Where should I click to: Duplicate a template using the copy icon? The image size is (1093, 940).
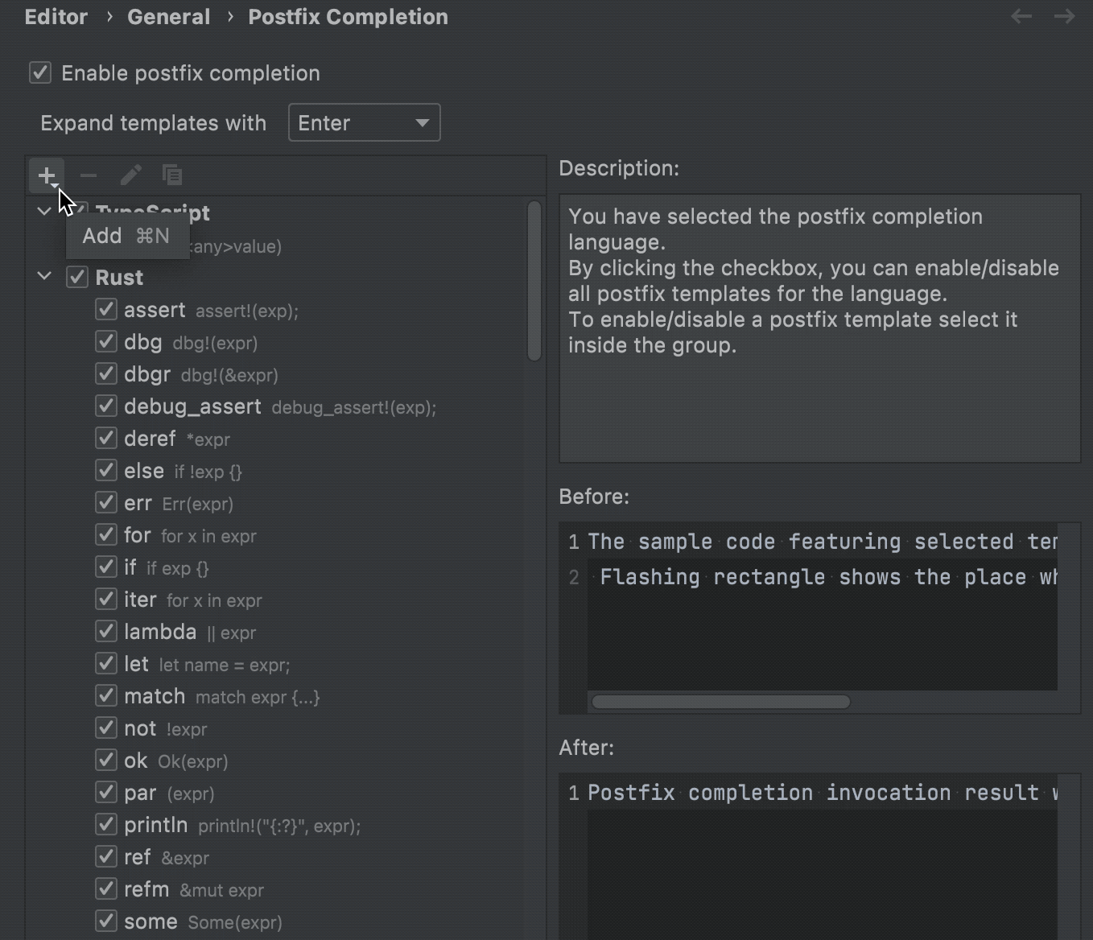tap(172, 175)
